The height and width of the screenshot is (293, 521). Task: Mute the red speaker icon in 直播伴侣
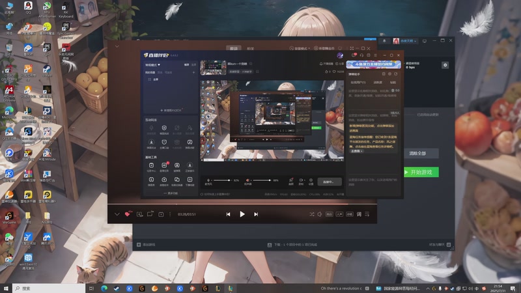[x=247, y=180]
